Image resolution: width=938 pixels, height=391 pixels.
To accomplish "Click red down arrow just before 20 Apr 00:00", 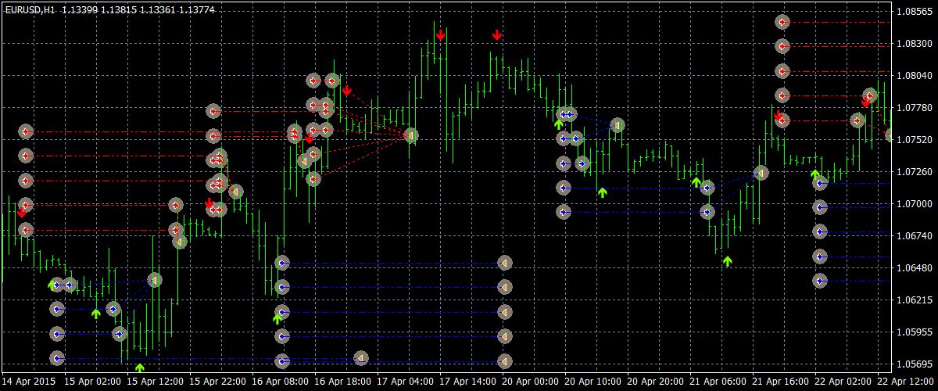I will coord(497,35).
